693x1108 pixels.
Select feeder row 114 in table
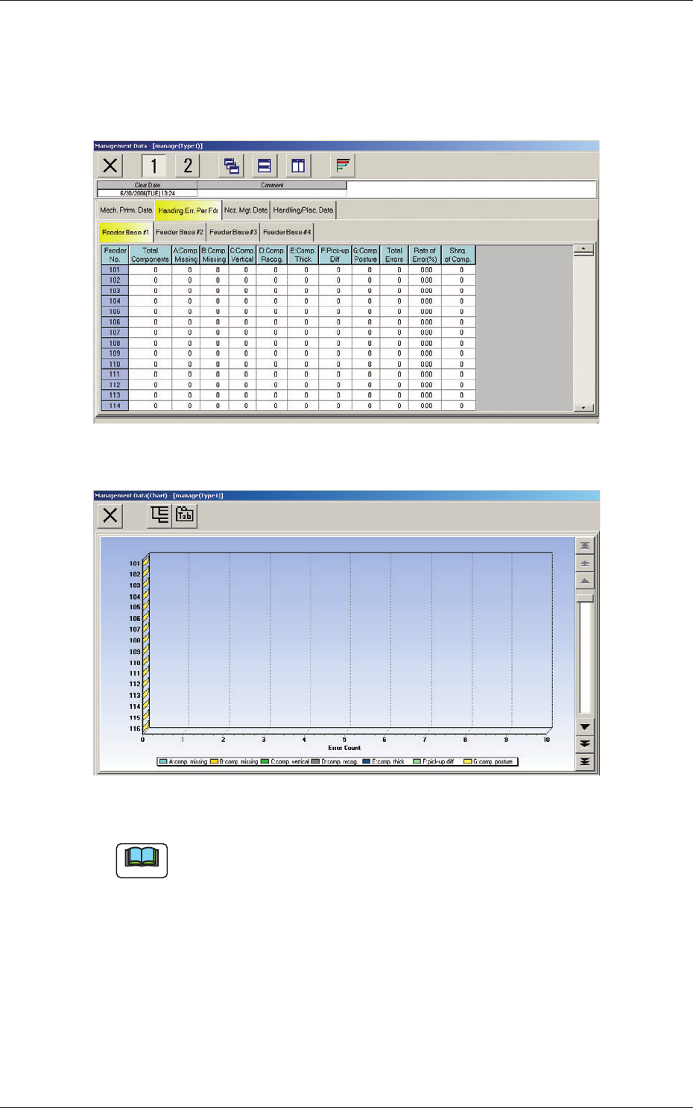point(115,406)
